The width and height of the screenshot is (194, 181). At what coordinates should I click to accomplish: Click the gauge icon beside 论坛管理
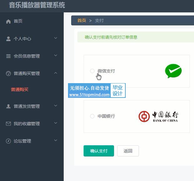pyautogui.click(x=8, y=141)
